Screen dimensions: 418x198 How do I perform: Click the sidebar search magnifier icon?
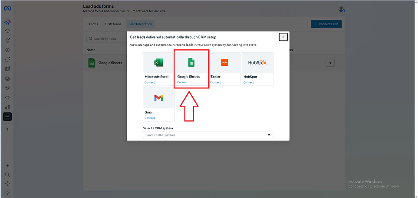pos(7,175)
